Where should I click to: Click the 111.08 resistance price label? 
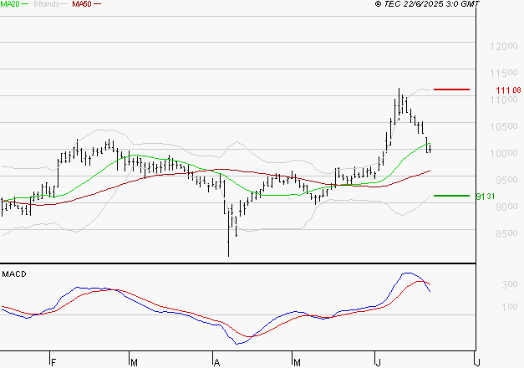pos(508,90)
